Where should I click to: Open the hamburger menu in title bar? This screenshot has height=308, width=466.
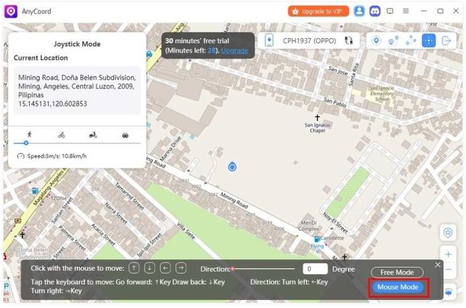click(406, 11)
